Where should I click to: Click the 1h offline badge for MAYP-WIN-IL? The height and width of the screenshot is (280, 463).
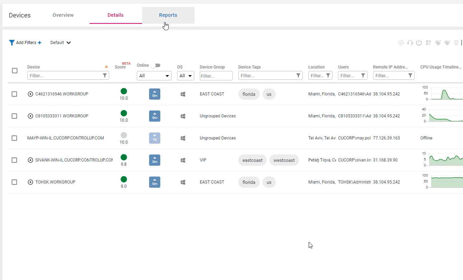pyautogui.click(x=155, y=138)
